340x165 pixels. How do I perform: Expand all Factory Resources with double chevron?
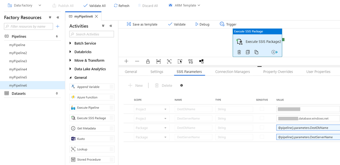(x=50, y=17)
